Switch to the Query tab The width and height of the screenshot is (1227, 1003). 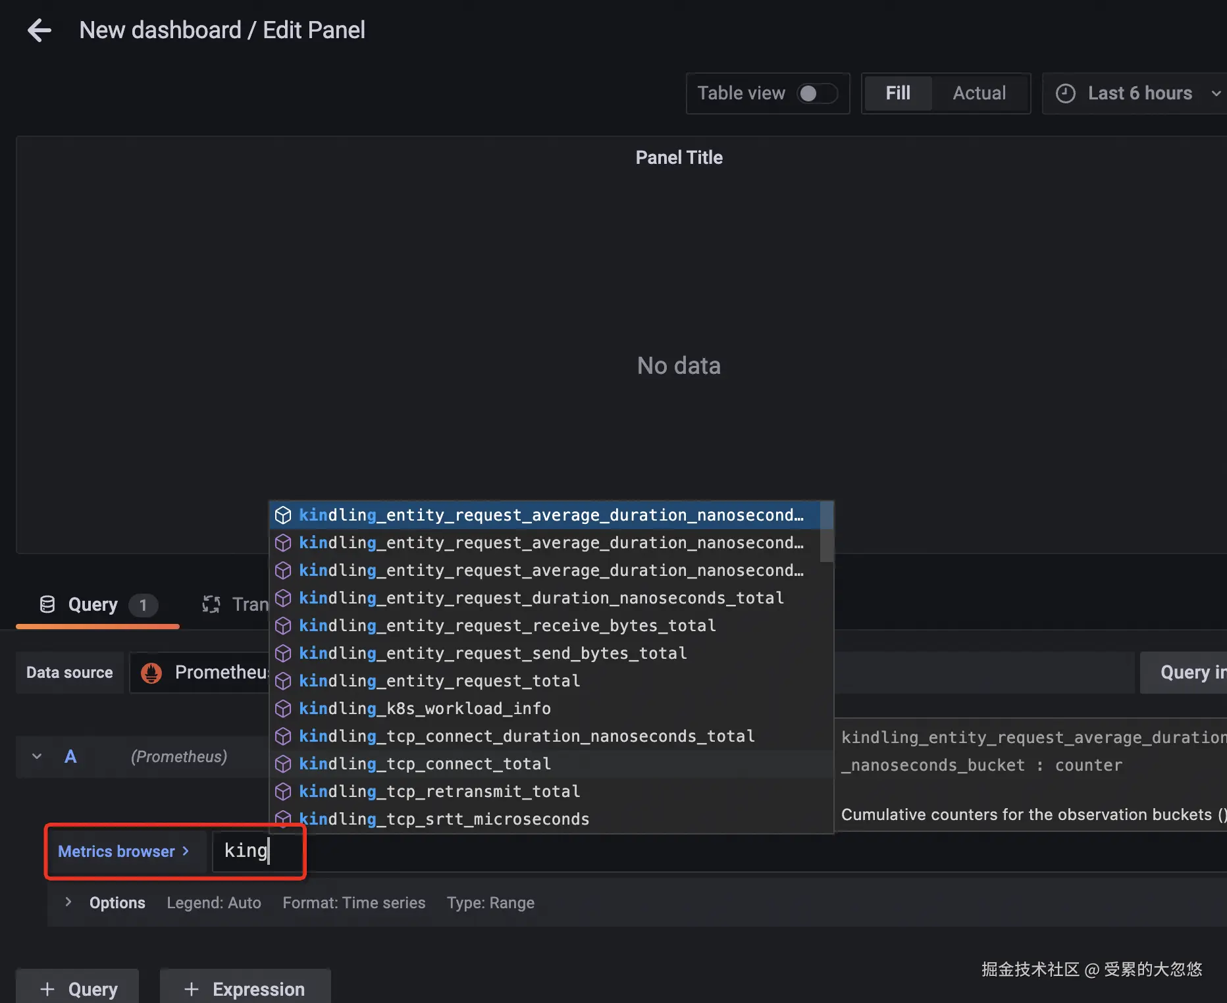tap(98, 604)
